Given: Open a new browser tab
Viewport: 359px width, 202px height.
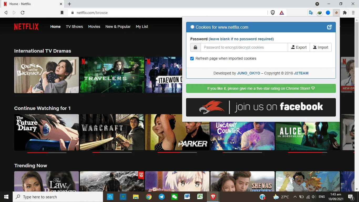Looking at the screenshot, I should pyautogui.click(x=69, y=4).
